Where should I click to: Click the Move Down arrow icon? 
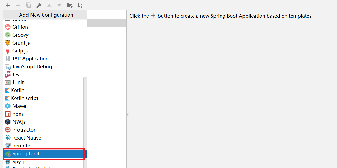pyautogui.click(x=59, y=5)
